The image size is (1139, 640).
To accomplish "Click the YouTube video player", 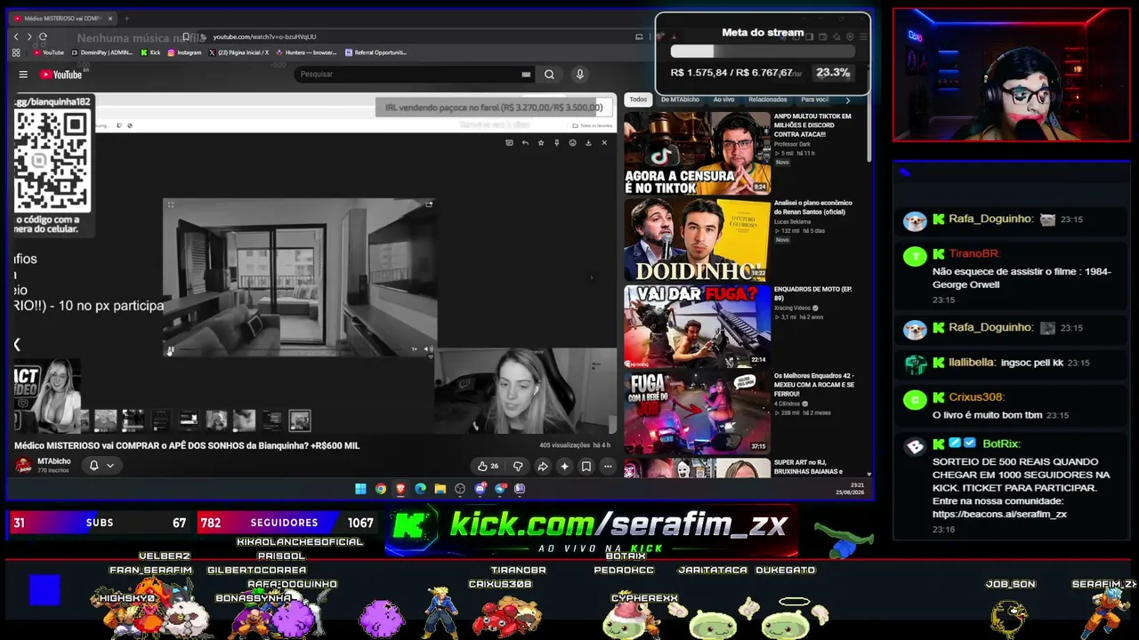I will (x=316, y=263).
